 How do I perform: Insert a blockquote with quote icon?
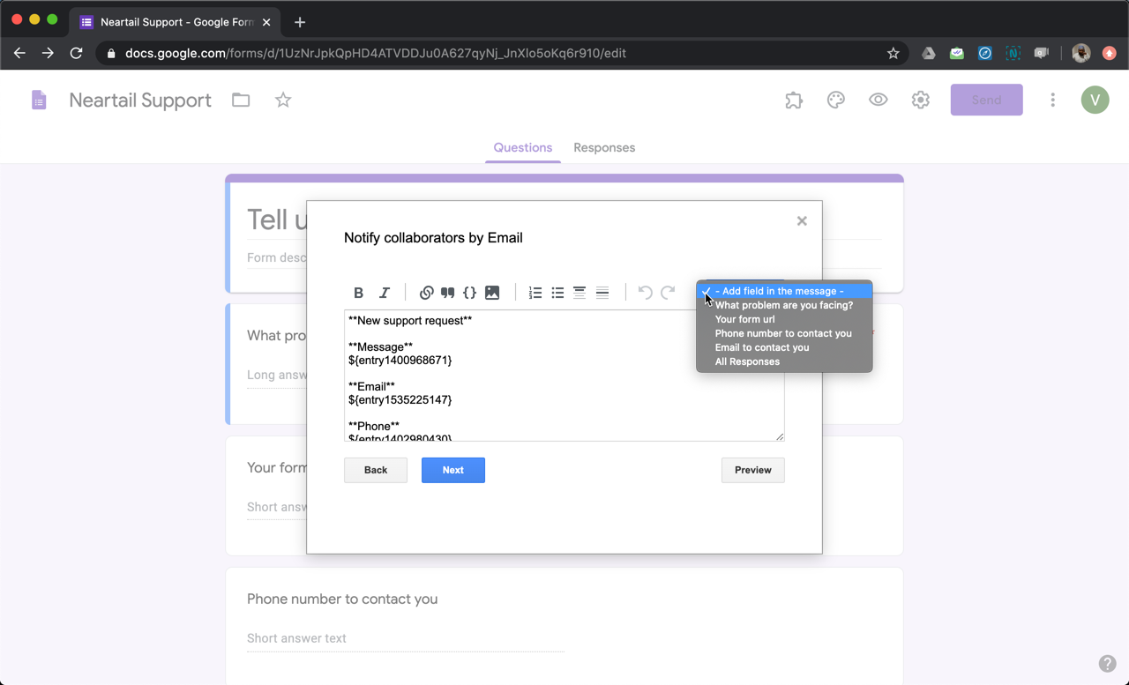click(x=448, y=293)
